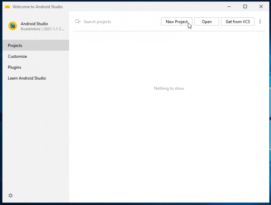This screenshot has width=271, height=205.
Task: Minimize the Welcome to Android Studio window
Action: (229, 7)
